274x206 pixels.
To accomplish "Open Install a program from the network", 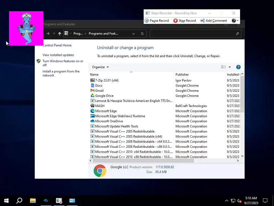I will (61, 73).
